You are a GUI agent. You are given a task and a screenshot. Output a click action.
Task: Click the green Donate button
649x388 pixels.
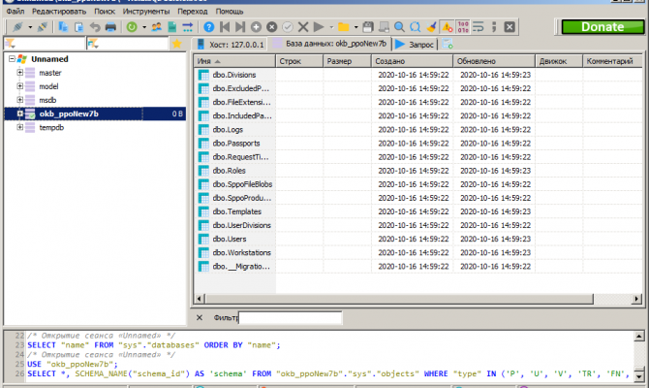click(603, 27)
